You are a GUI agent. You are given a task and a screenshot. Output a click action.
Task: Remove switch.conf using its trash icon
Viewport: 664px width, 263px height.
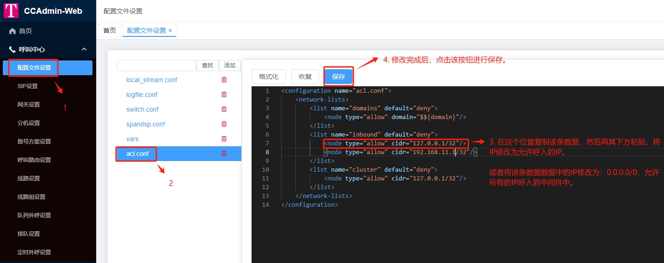pyautogui.click(x=224, y=109)
